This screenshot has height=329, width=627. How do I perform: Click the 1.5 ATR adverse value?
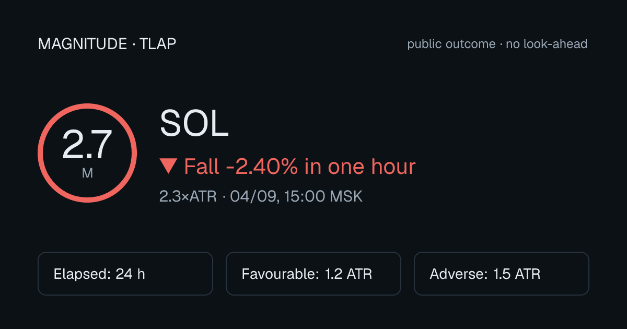tap(517, 274)
